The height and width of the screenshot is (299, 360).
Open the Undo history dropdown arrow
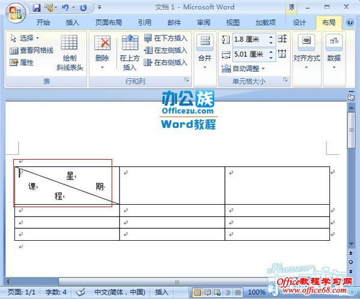coord(73,8)
